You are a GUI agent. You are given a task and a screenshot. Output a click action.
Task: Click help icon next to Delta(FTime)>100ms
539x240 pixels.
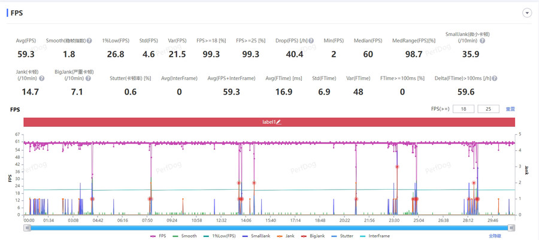[x=495, y=78]
